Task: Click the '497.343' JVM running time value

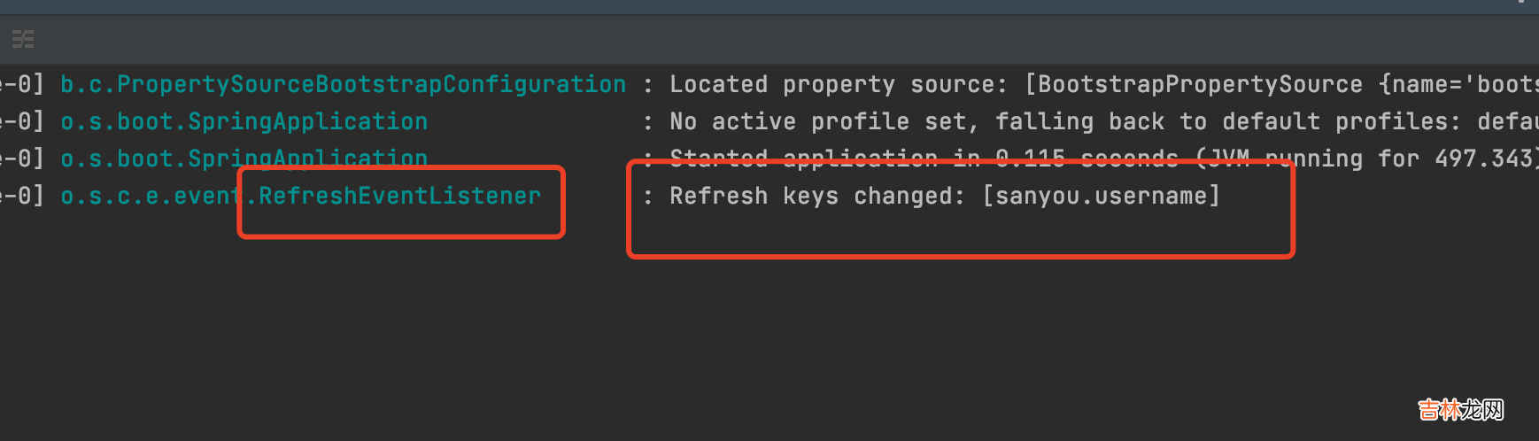Action: 1484,159
